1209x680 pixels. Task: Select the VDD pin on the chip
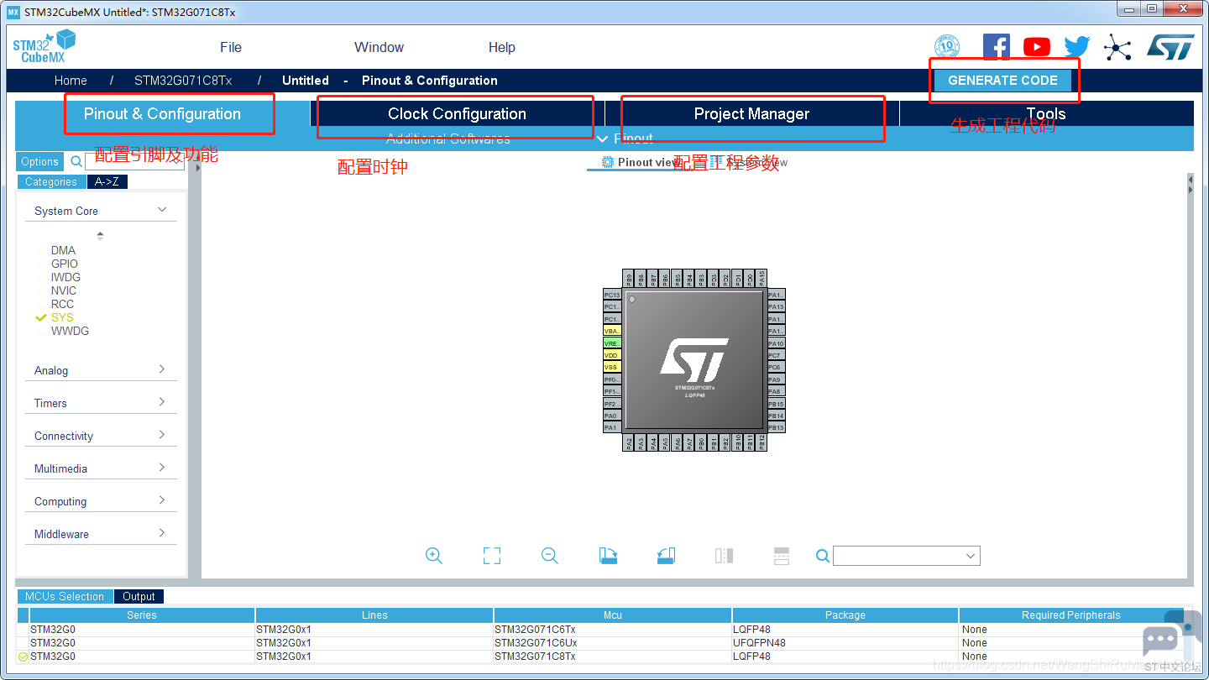coord(612,355)
